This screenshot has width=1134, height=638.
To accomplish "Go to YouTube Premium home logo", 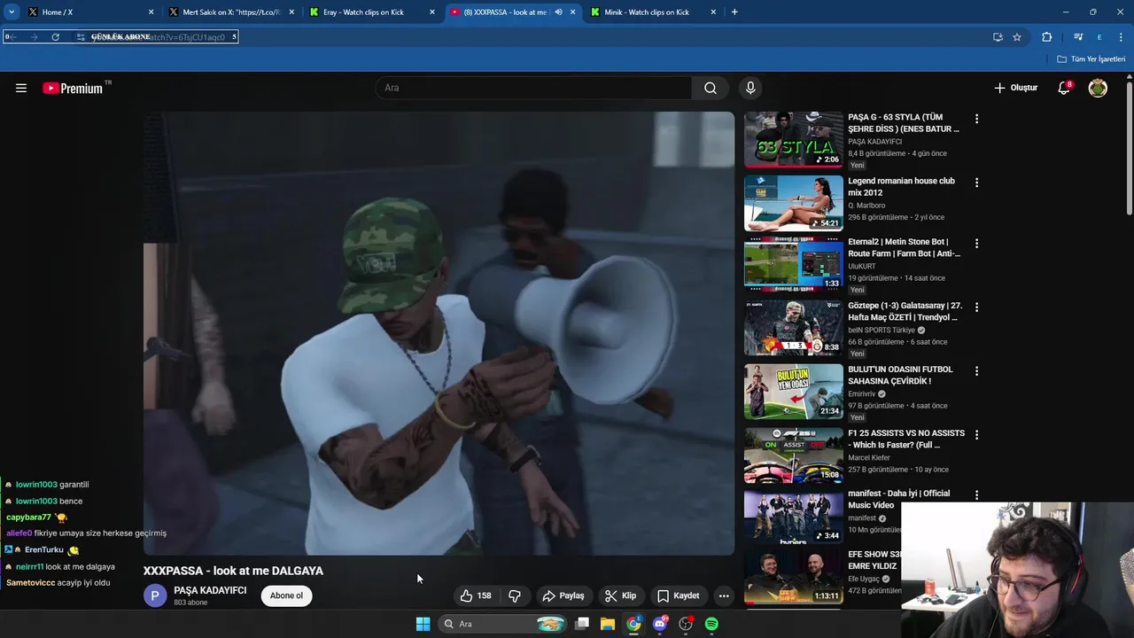I will pyautogui.click(x=73, y=88).
